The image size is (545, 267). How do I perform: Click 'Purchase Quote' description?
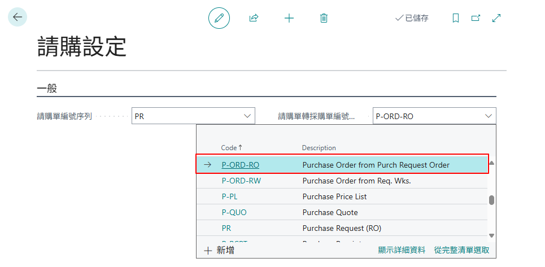click(x=330, y=212)
